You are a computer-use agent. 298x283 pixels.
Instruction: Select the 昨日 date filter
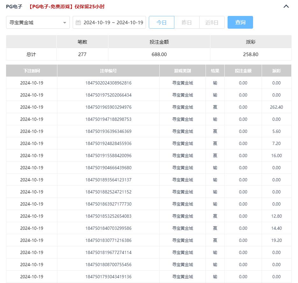tap(187, 23)
